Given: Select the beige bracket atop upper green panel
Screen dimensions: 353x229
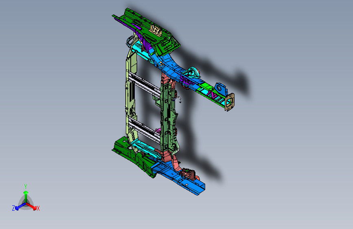Looking at the screenshot, I should pos(156,30).
